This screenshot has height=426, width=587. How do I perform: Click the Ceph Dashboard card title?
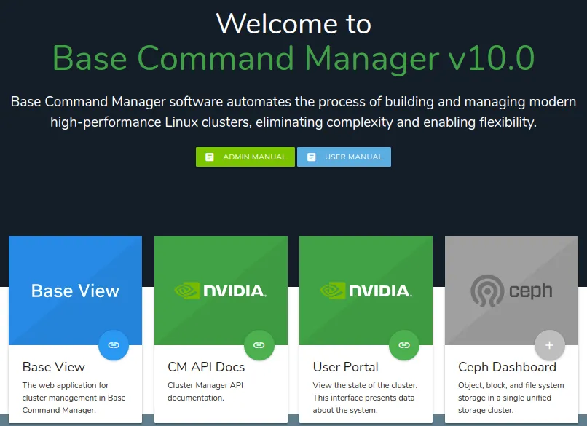507,367
